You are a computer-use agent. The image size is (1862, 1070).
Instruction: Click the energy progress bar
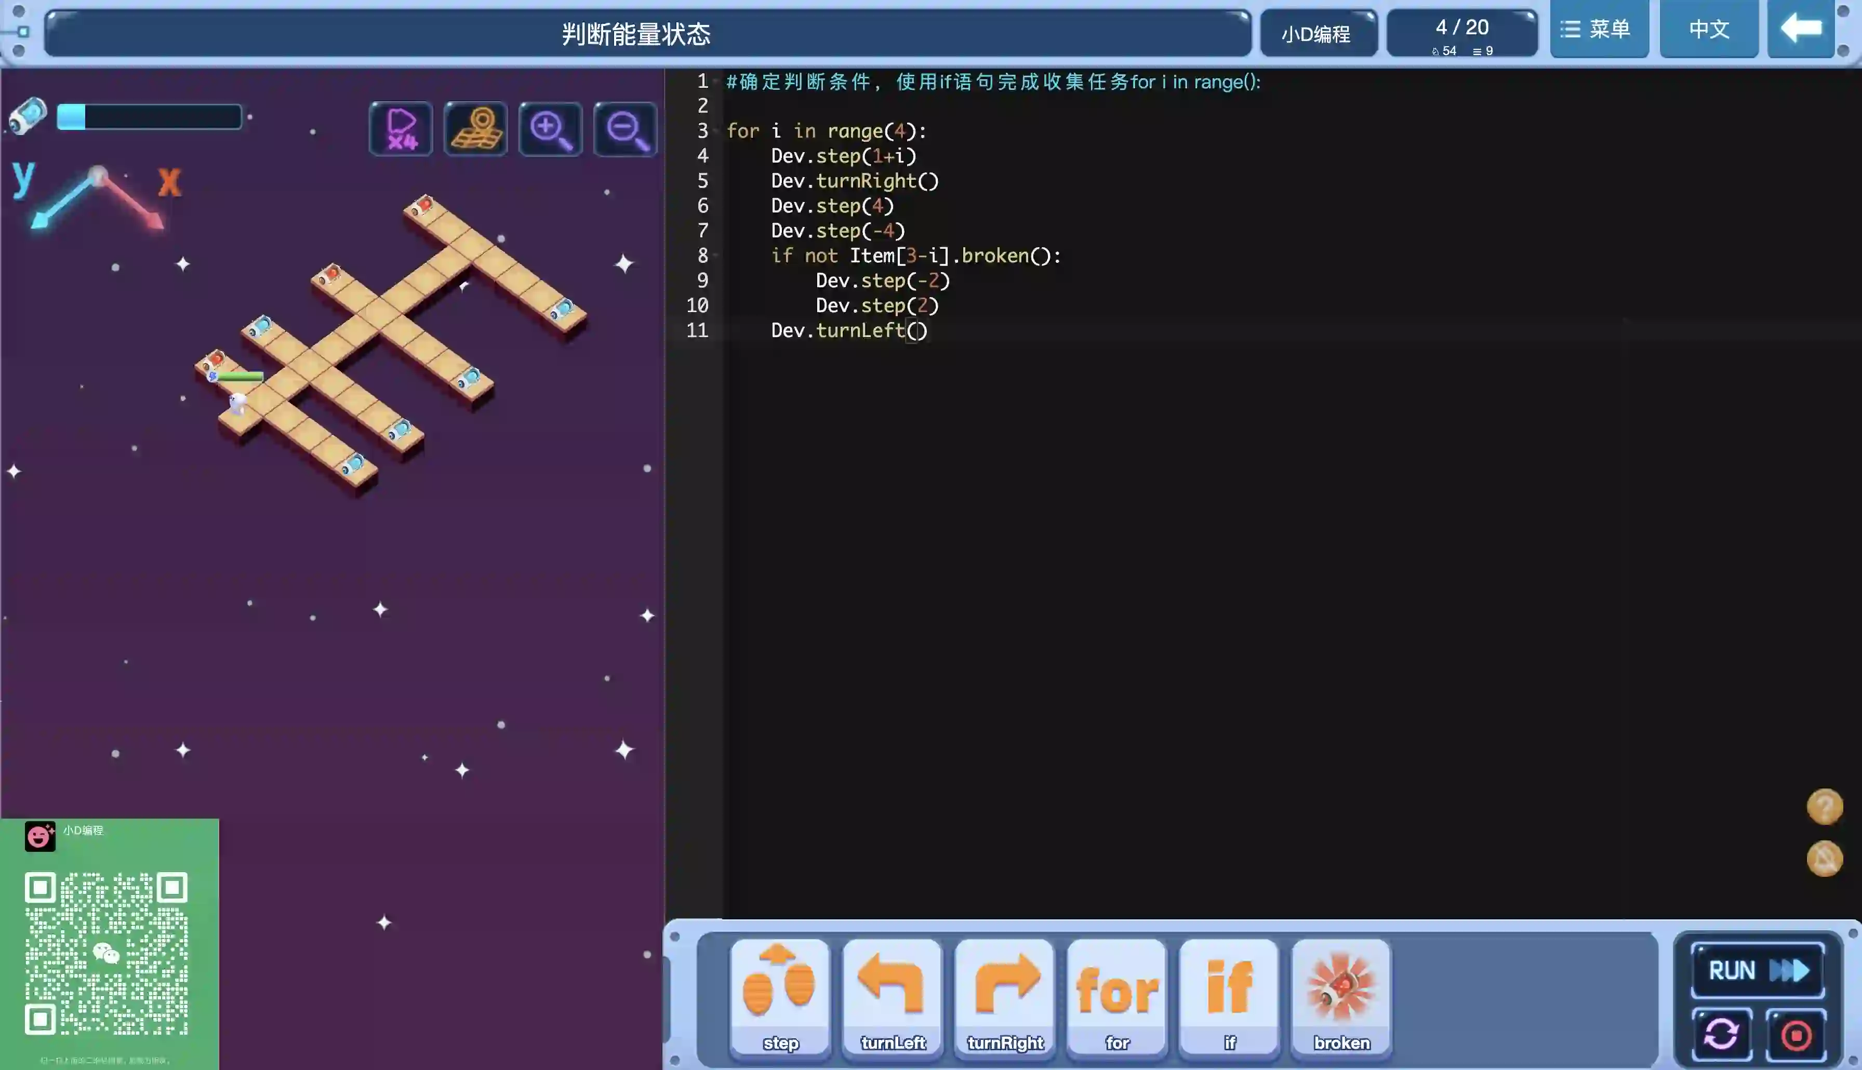coord(149,117)
